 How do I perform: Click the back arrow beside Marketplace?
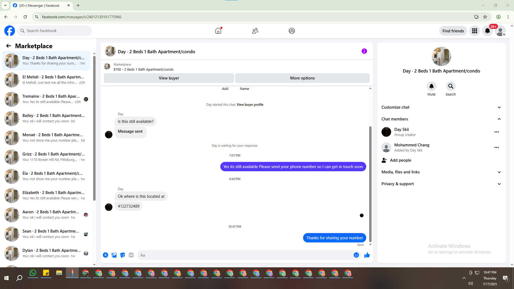coord(9,46)
